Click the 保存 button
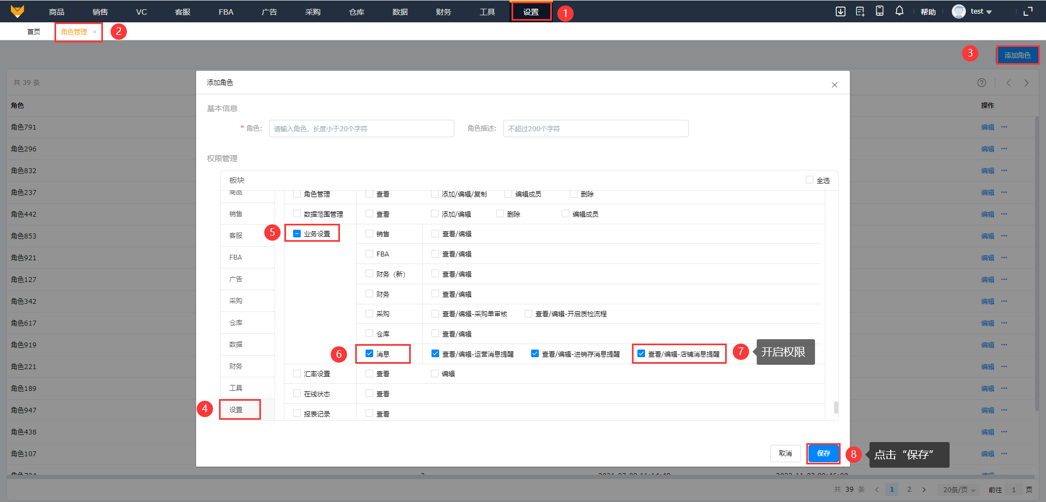Viewport: 1046px width, 502px height. pos(823,453)
